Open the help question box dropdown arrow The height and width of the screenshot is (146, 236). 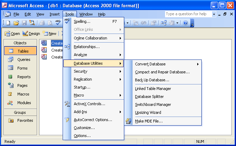214,14
